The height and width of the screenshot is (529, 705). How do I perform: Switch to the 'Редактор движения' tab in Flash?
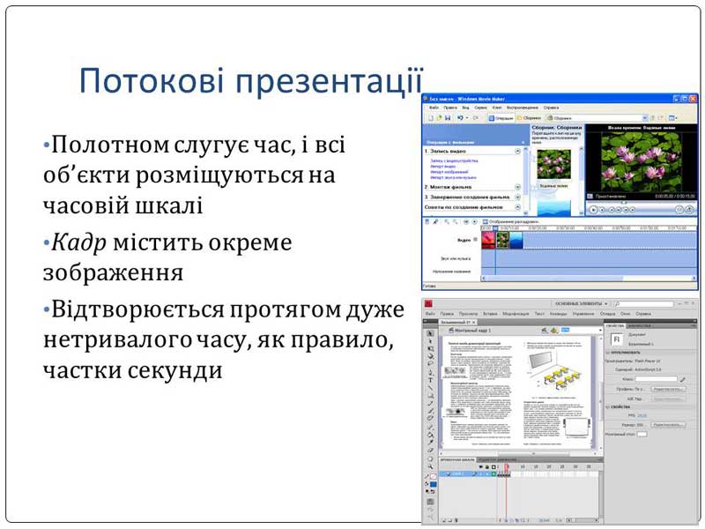click(498, 459)
